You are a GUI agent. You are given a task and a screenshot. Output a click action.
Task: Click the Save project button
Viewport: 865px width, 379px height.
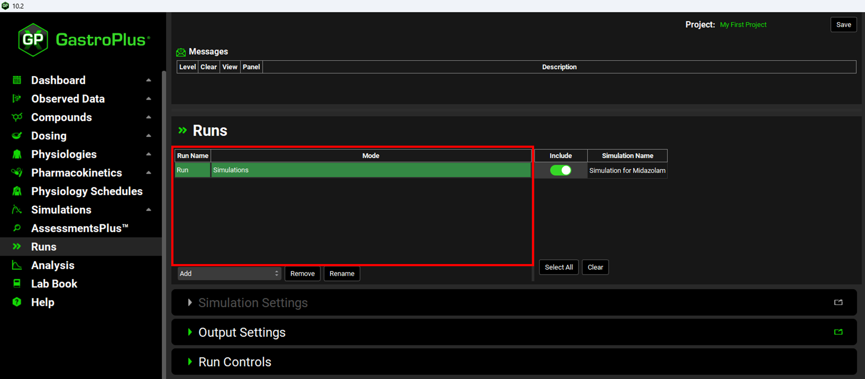point(843,25)
